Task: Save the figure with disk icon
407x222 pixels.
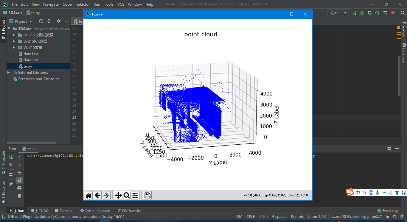Action: [x=147, y=195]
